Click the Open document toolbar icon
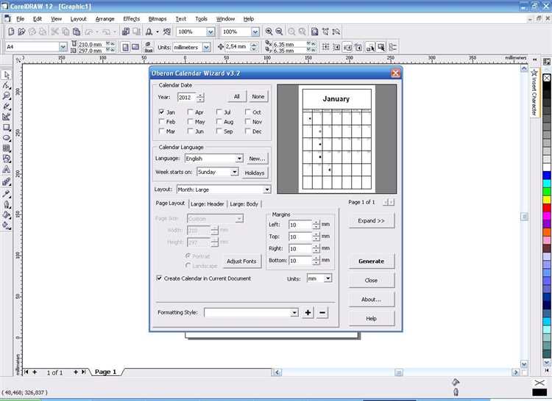This screenshot has width=552, height=401. pos(21,32)
